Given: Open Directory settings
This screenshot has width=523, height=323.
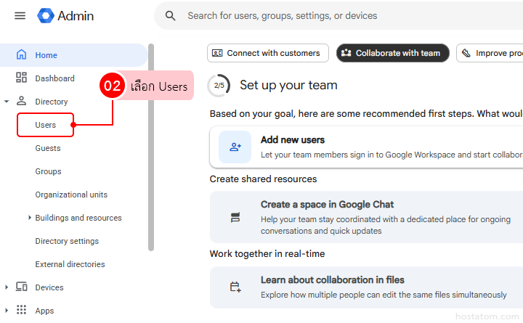Looking at the screenshot, I should [67, 241].
